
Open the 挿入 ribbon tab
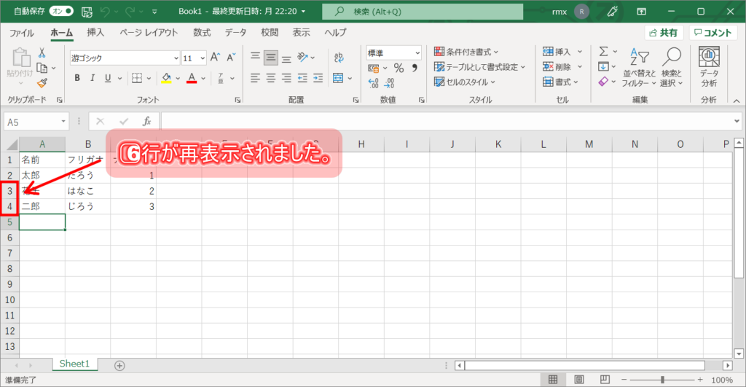95,33
